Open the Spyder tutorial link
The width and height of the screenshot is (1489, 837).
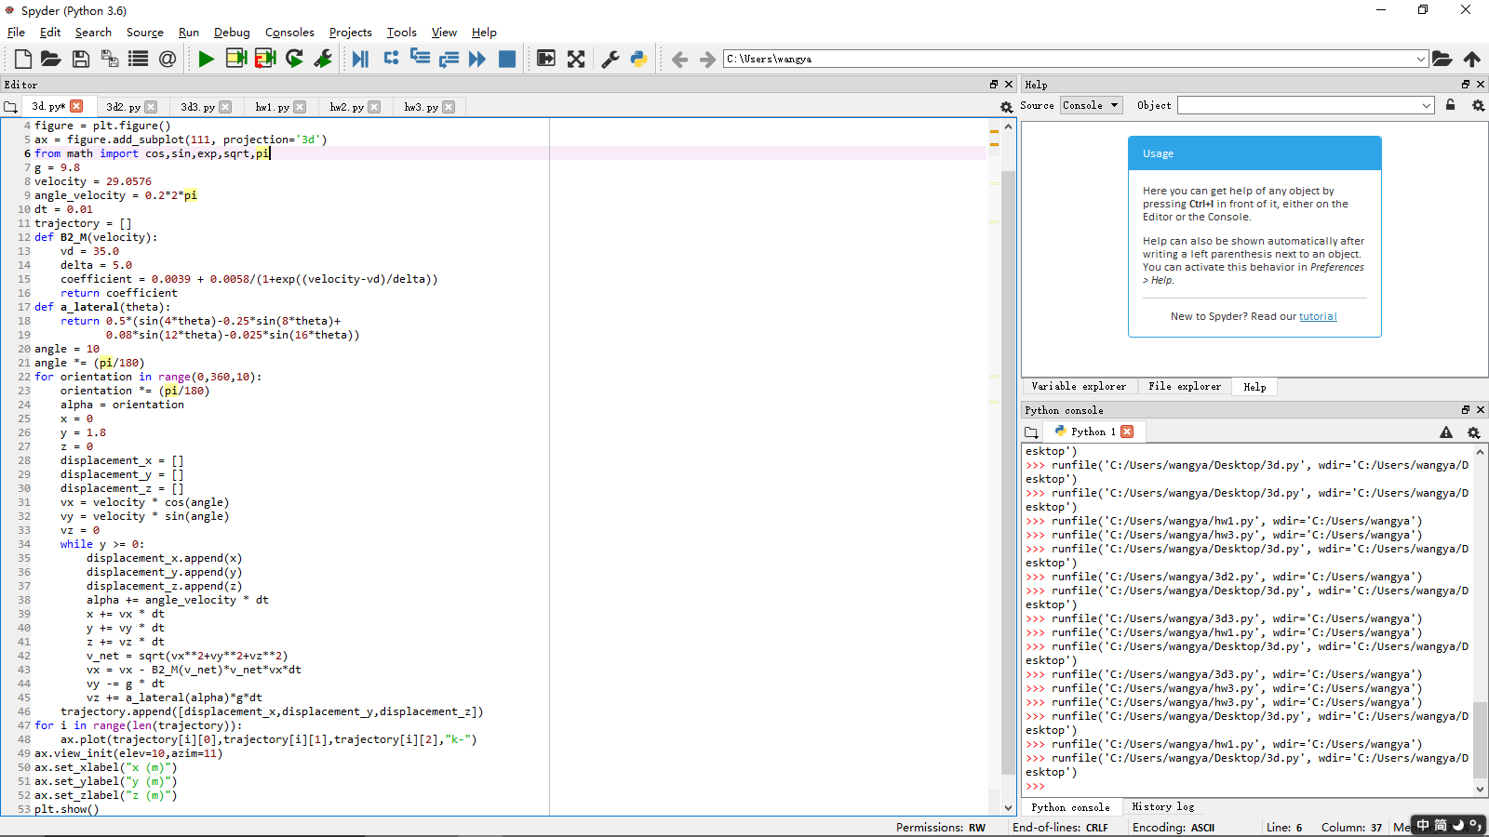pyautogui.click(x=1318, y=316)
